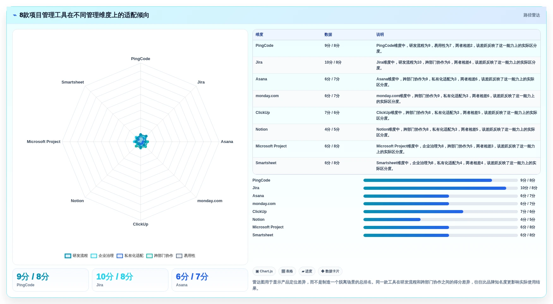The height and width of the screenshot is (304, 553).
Task: Click the 进度 tag chip
Action: click(x=307, y=271)
